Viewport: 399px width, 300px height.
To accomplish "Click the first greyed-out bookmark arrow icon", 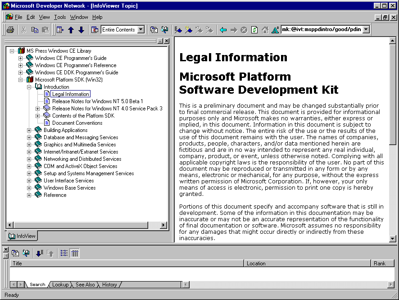I will 199,30.
